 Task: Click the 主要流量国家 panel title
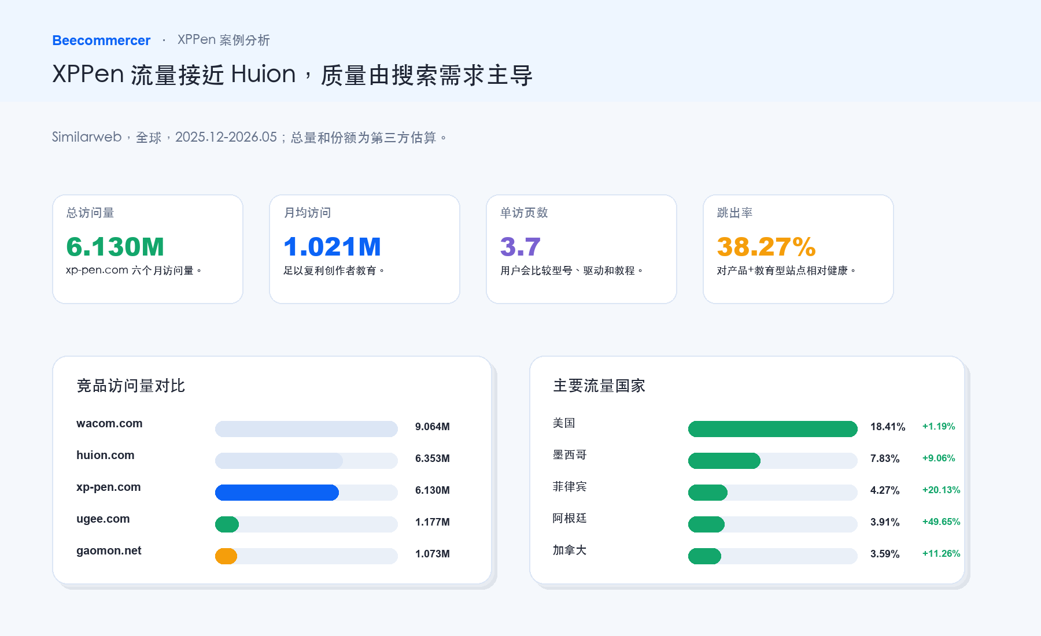[599, 386]
